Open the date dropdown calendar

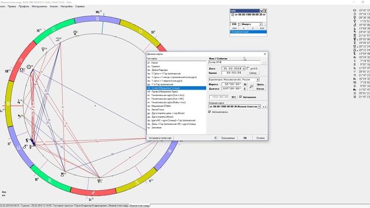[243, 68]
